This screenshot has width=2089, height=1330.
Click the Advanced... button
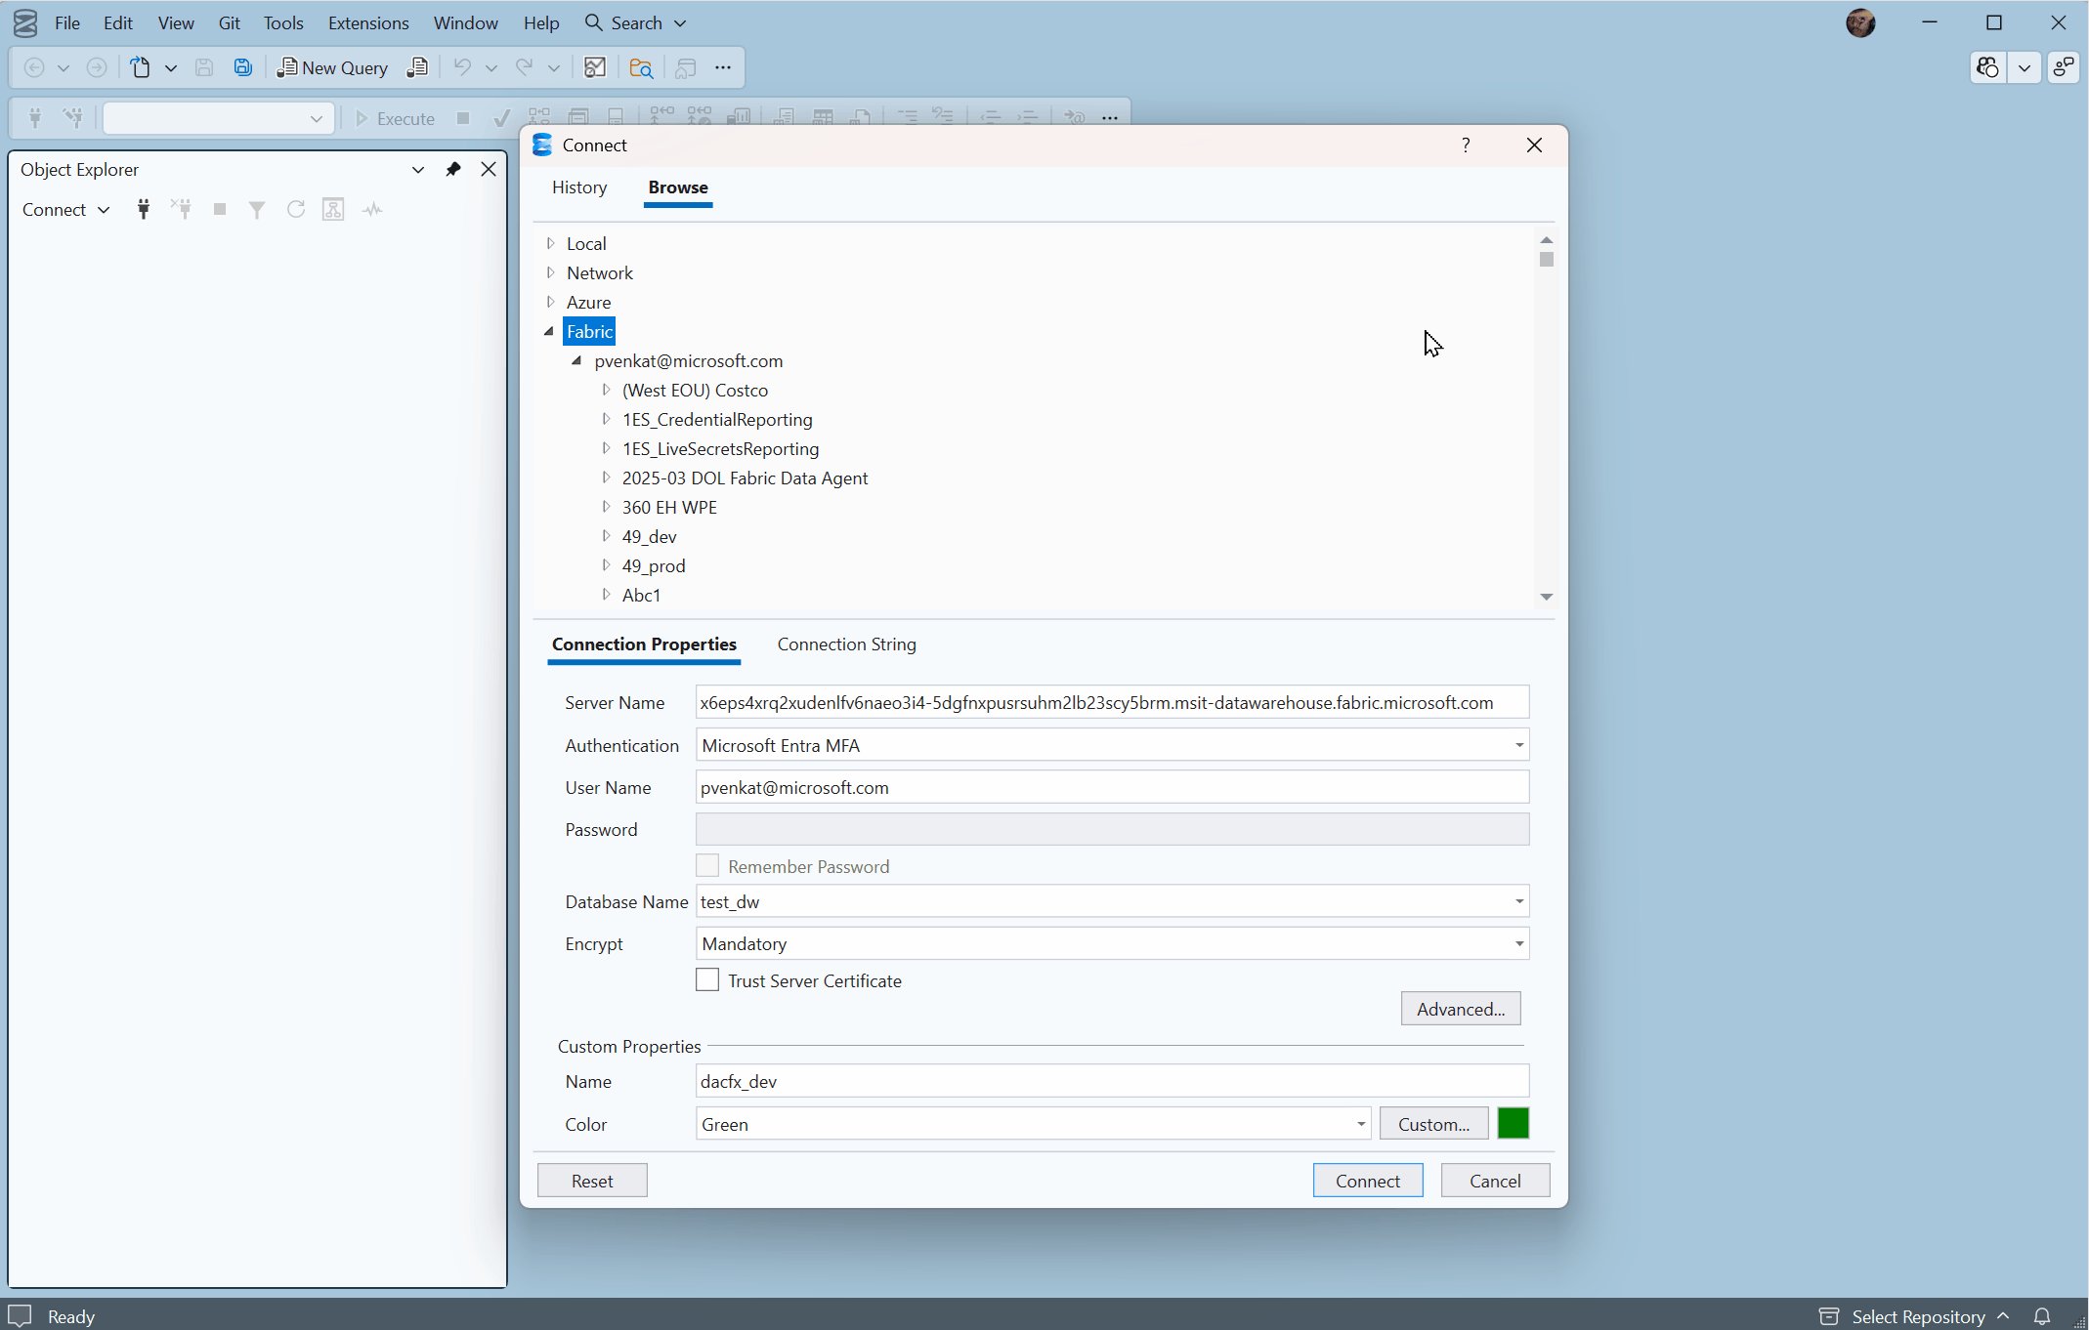coord(1461,1009)
